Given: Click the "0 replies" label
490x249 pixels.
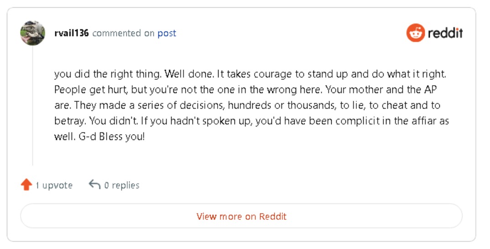Looking at the screenshot, I should [121, 185].
